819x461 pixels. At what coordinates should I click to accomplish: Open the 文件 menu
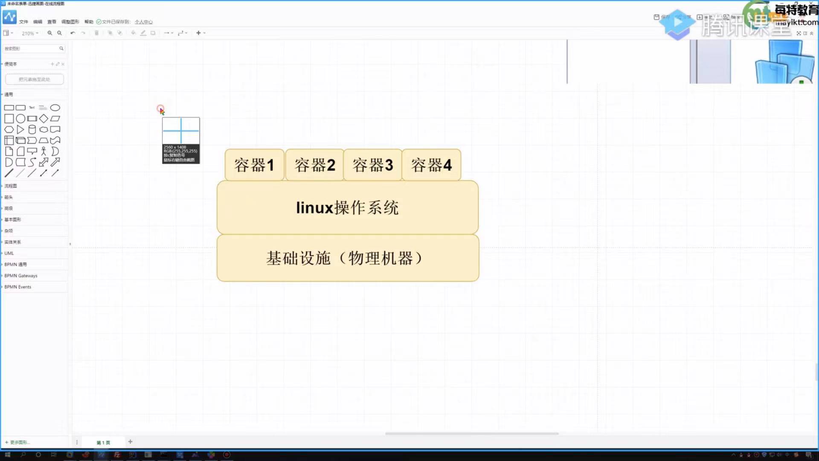(x=23, y=22)
